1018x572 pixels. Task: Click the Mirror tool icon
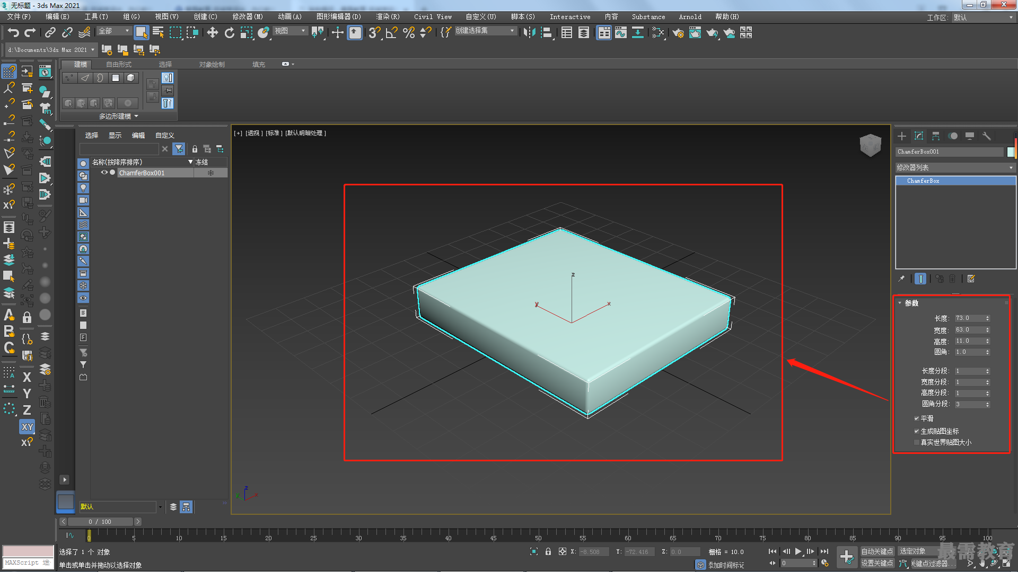pos(529,33)
